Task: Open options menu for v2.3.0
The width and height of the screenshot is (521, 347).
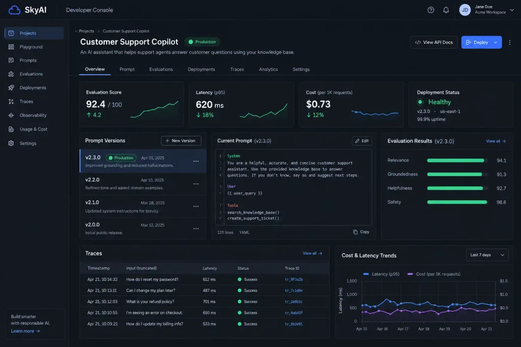Action: pyautogui.click(x=196, y=161)
